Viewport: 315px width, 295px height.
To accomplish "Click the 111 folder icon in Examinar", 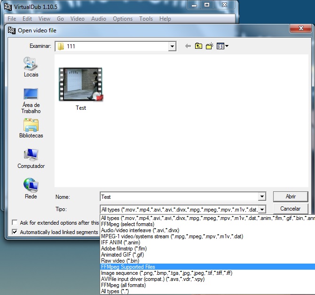I will [61, 46].
